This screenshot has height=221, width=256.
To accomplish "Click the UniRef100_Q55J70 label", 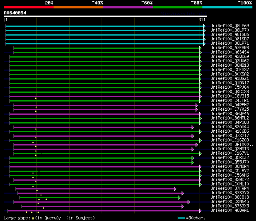I will (230, 162).
